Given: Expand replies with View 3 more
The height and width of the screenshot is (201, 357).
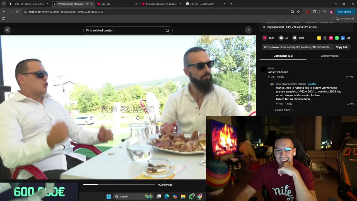Looking at the screenshot, I should tap(284, 110).
